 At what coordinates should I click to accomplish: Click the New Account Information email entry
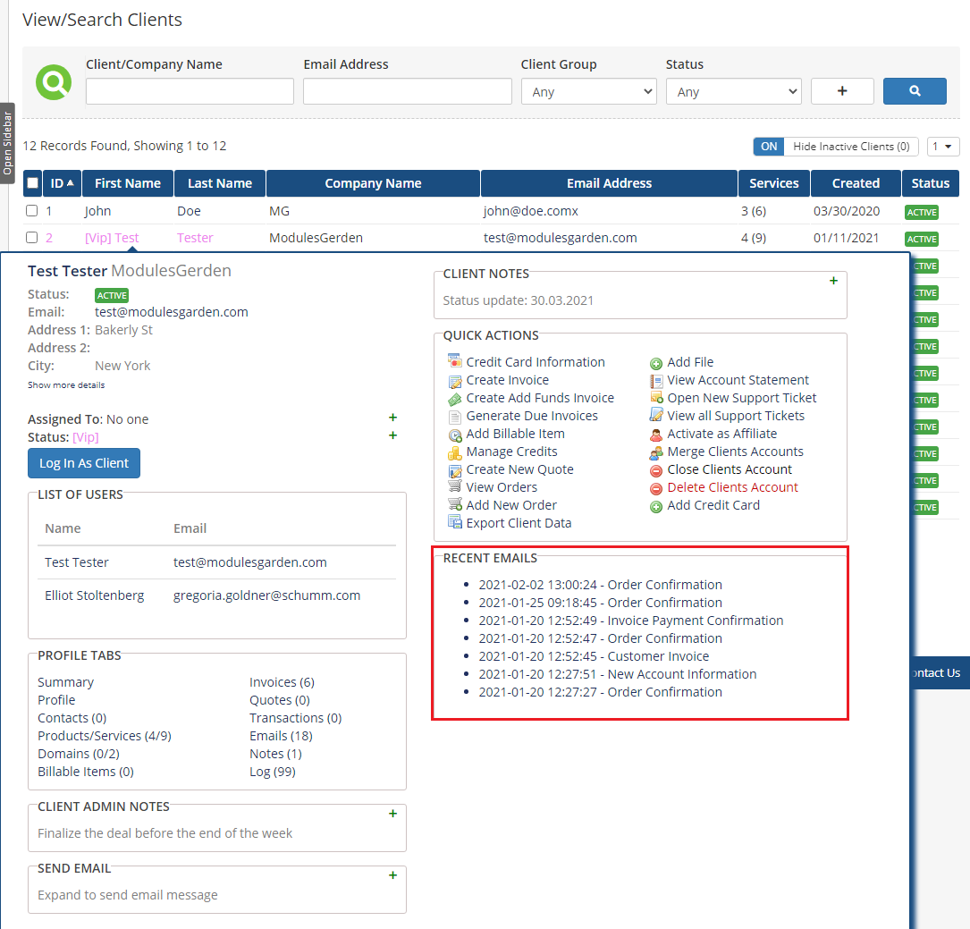pos(618,674)
